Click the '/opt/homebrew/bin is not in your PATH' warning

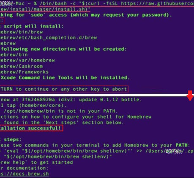[x=59, y=111]
